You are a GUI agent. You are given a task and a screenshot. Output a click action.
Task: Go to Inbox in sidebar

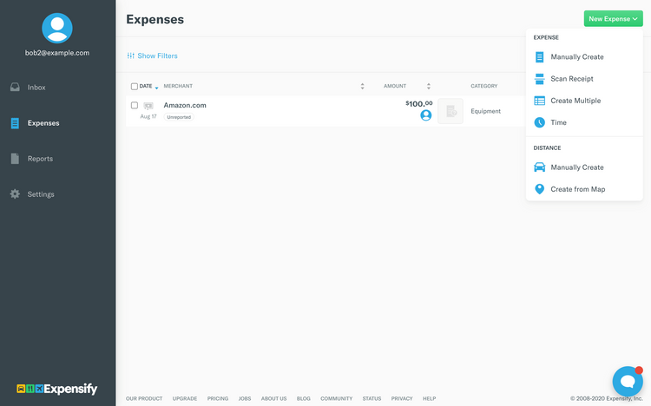click(36, 87)
